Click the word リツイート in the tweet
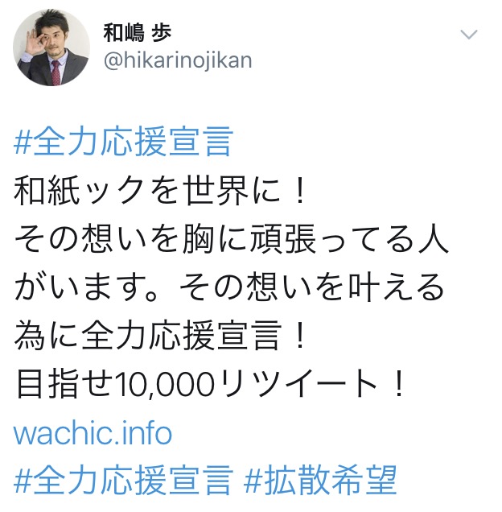The width and height of the screenshot is (502, 512). coord(299,384)
